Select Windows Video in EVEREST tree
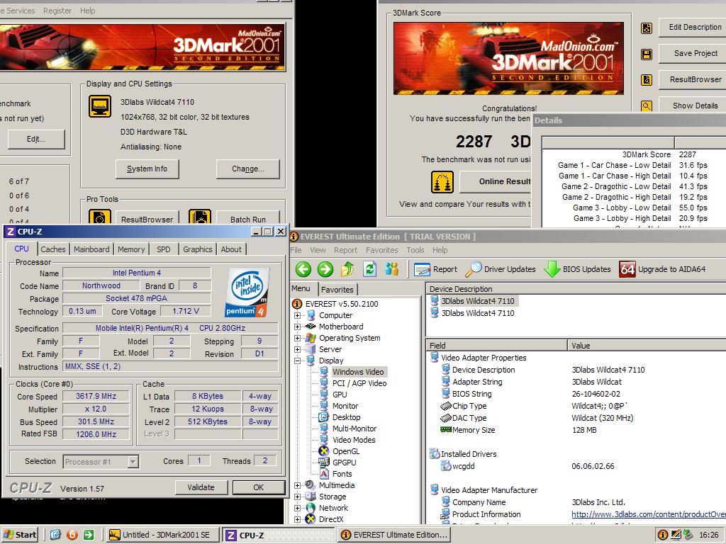Screen dimensions: 726x544 358,372
